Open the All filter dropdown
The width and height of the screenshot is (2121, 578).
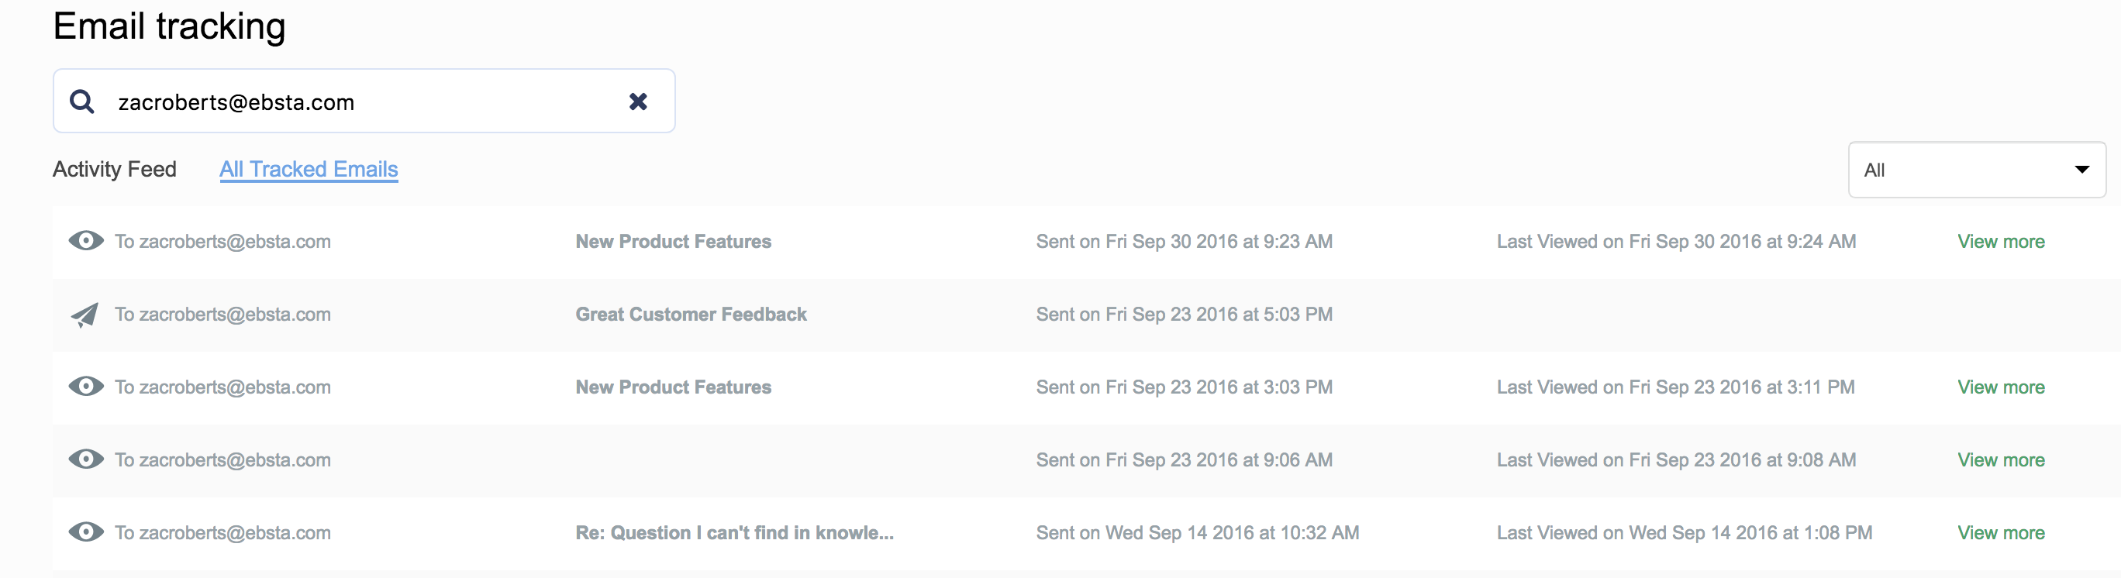[1975, 170]
